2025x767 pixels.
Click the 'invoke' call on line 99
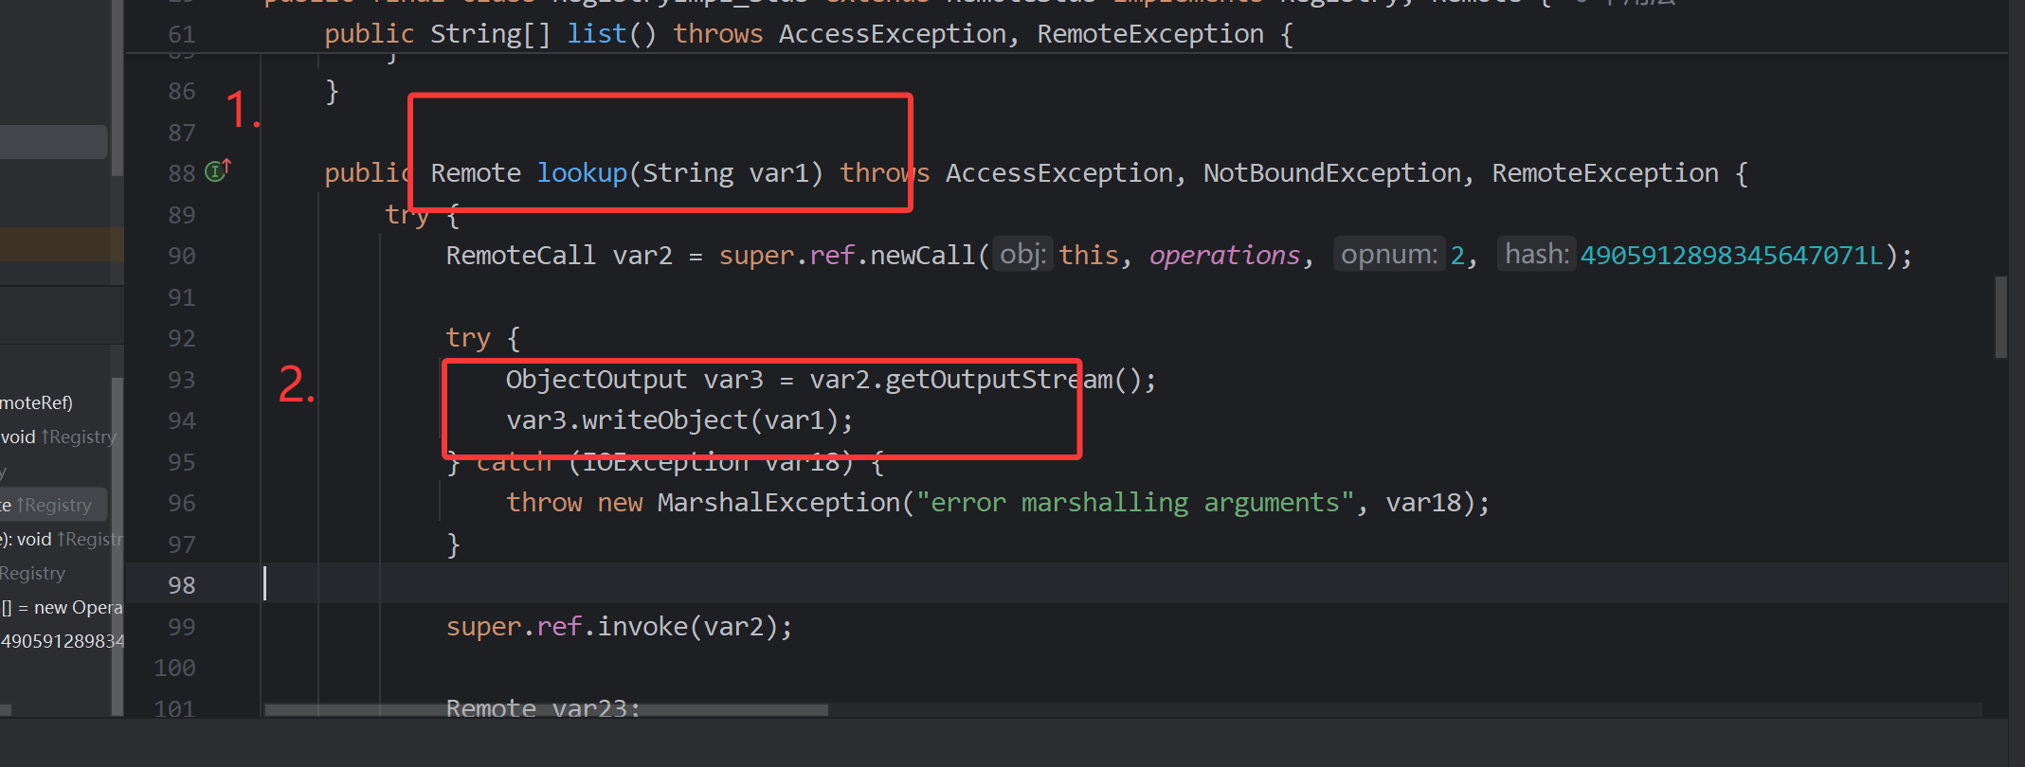[x=642, y=627]
